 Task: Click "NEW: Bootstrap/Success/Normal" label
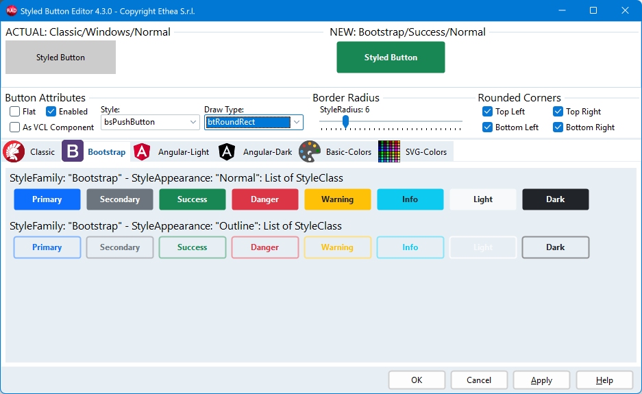[408, 32]
